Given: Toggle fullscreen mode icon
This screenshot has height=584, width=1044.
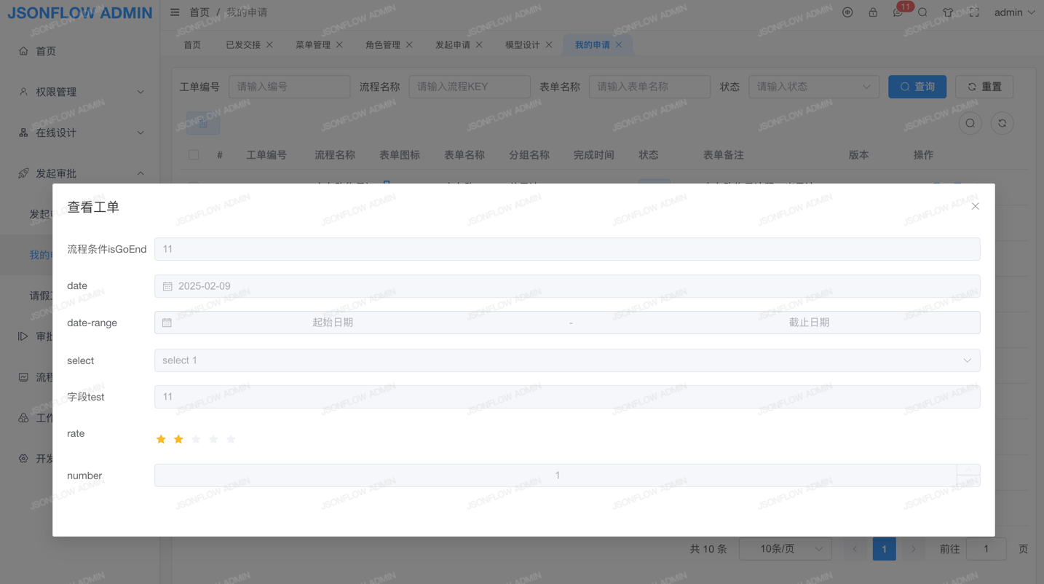Looking at the screenshot, I should click(x=974, y=12).
